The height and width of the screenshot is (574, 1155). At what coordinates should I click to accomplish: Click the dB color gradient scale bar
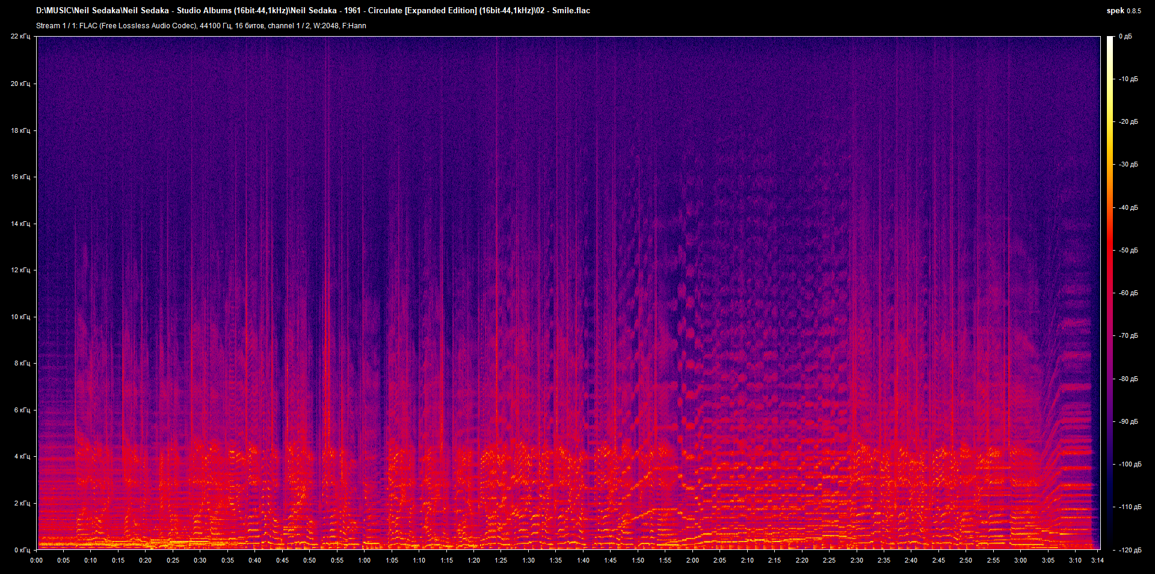point(1110,293)
